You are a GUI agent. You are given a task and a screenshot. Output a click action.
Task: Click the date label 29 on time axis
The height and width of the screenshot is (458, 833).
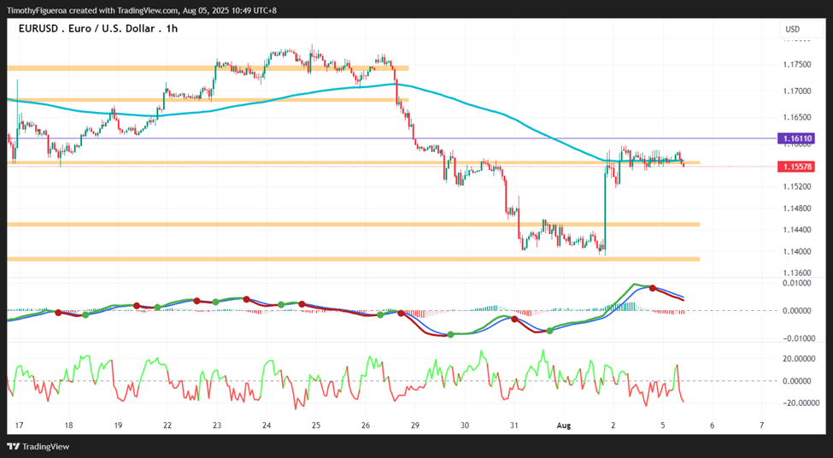click(415, 426)
